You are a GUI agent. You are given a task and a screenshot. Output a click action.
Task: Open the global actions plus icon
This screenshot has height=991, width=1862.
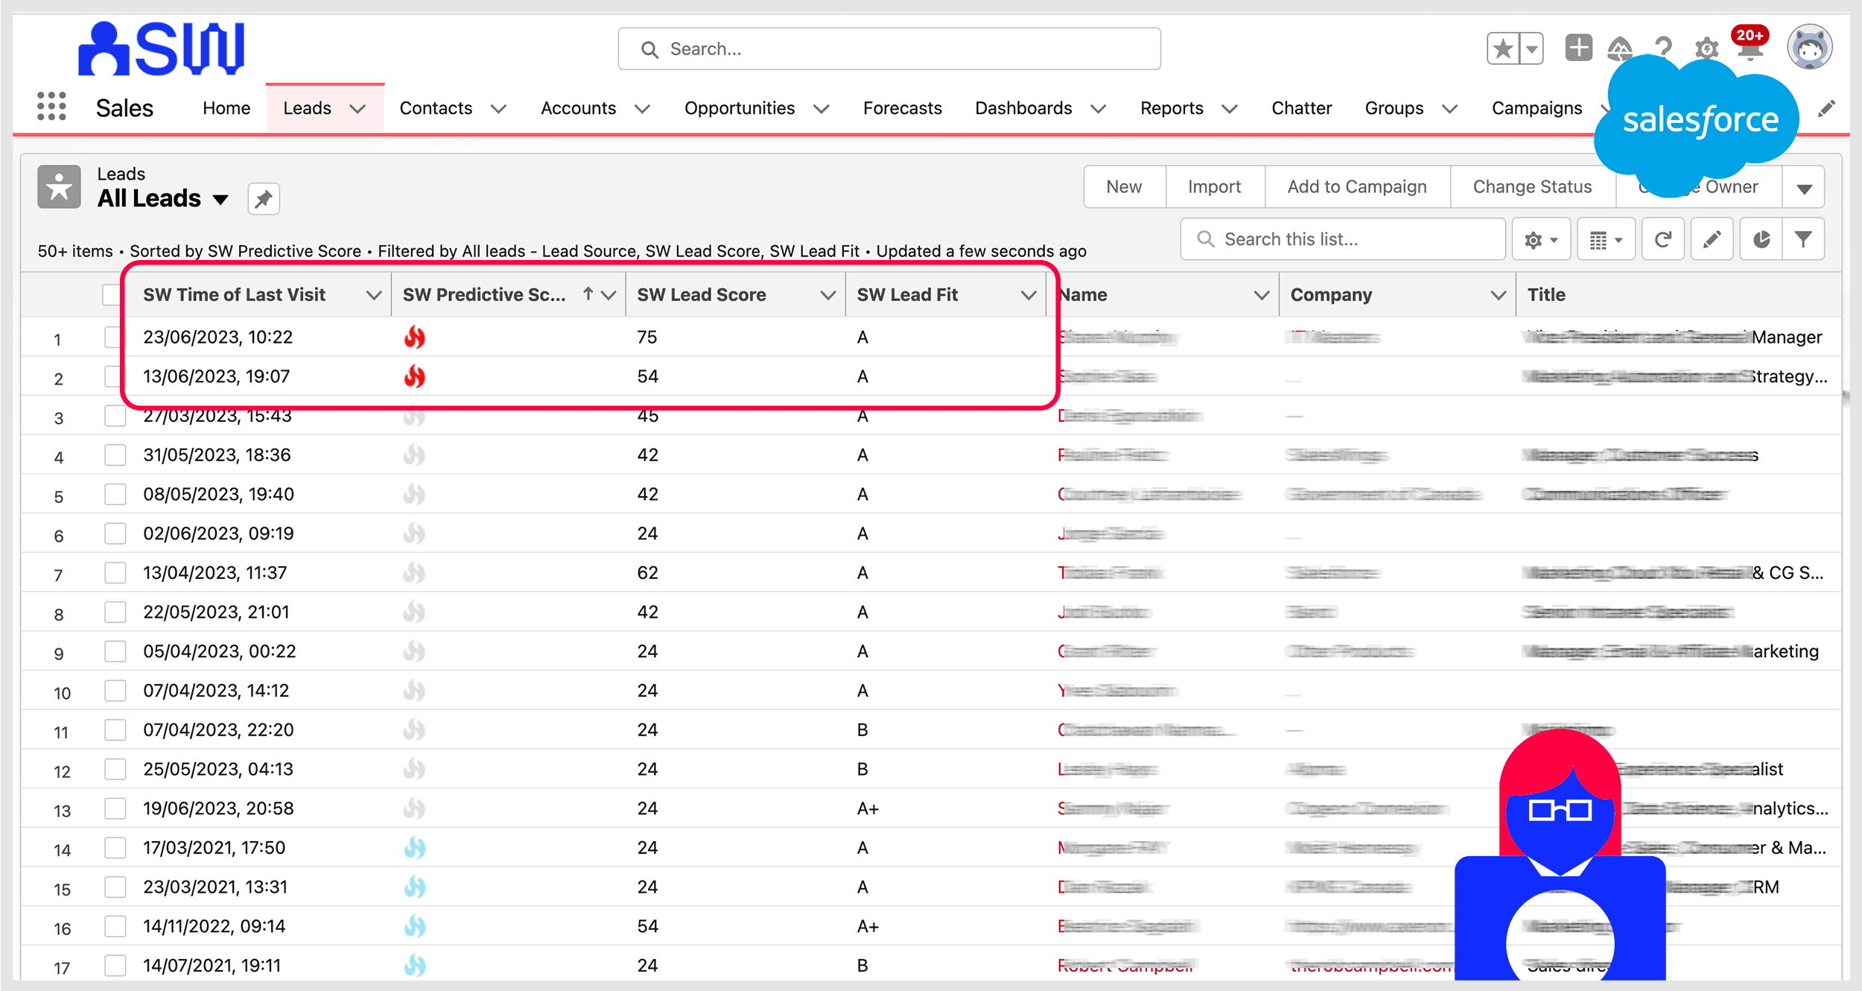coord(1578,48)
